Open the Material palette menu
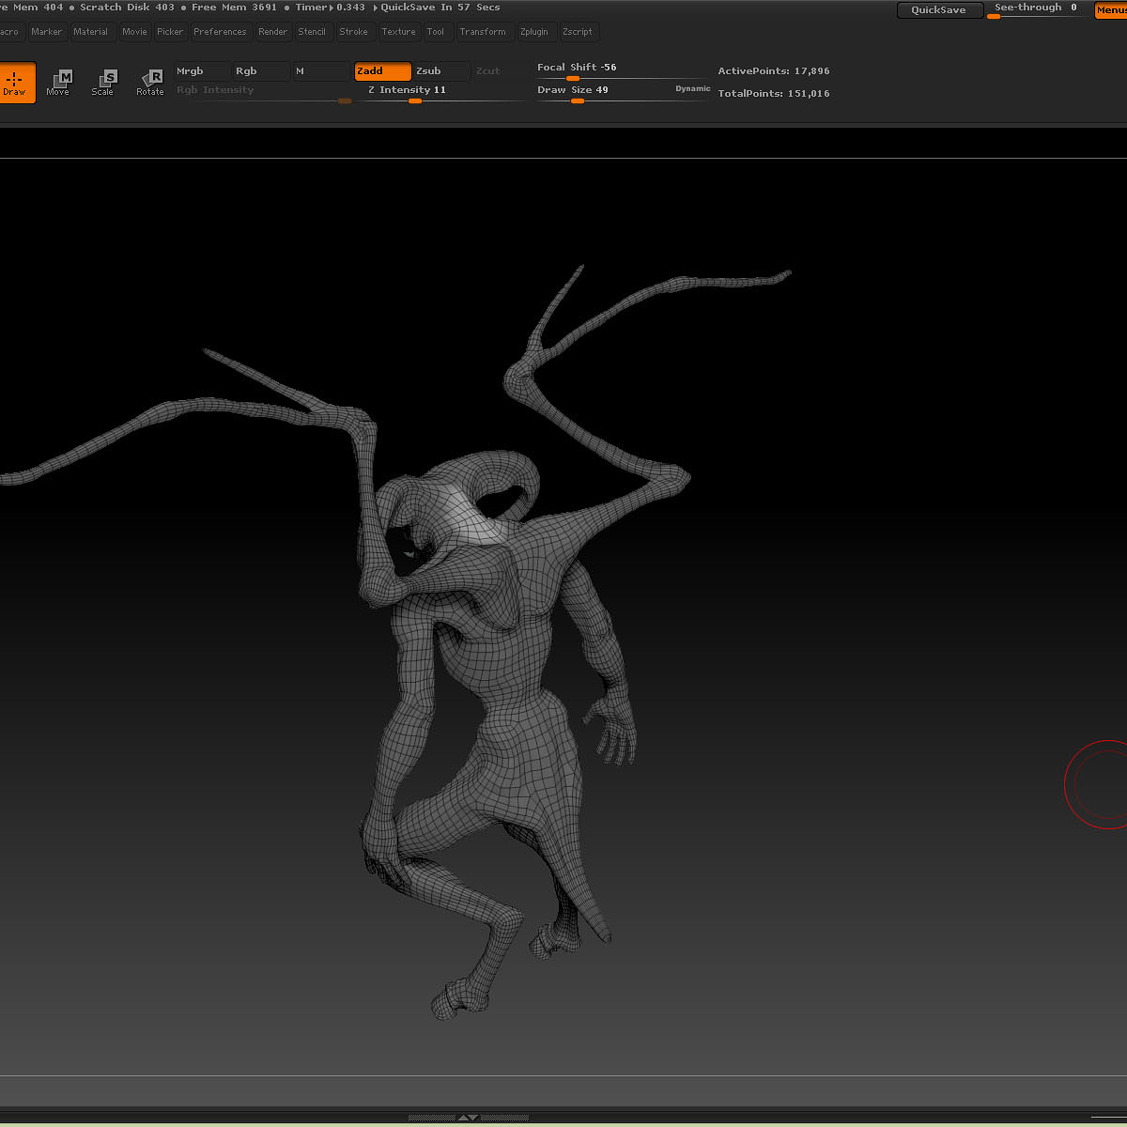The width and height of the screenshot is (1127, 1127). click(x=91, y=32)
